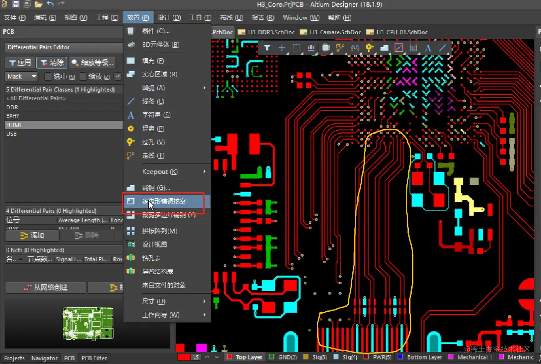
Task: Choose 铺铜 (G) polygon pour entry
Action: 167,188
